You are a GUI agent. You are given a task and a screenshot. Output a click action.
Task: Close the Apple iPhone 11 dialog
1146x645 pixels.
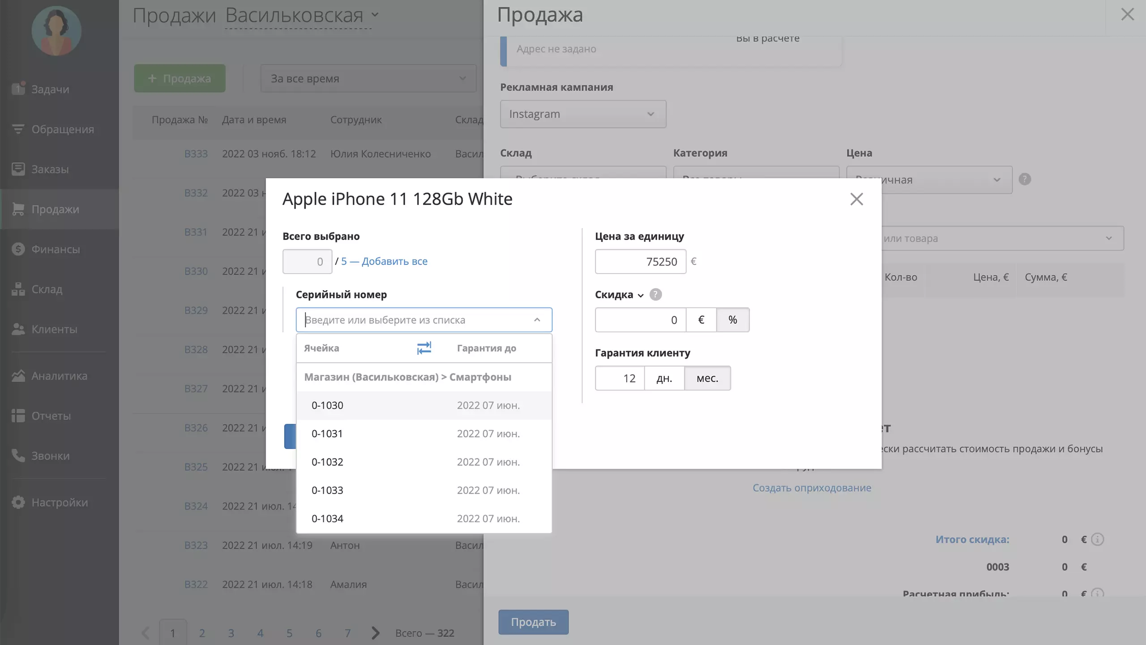click(x=856, y=199)
